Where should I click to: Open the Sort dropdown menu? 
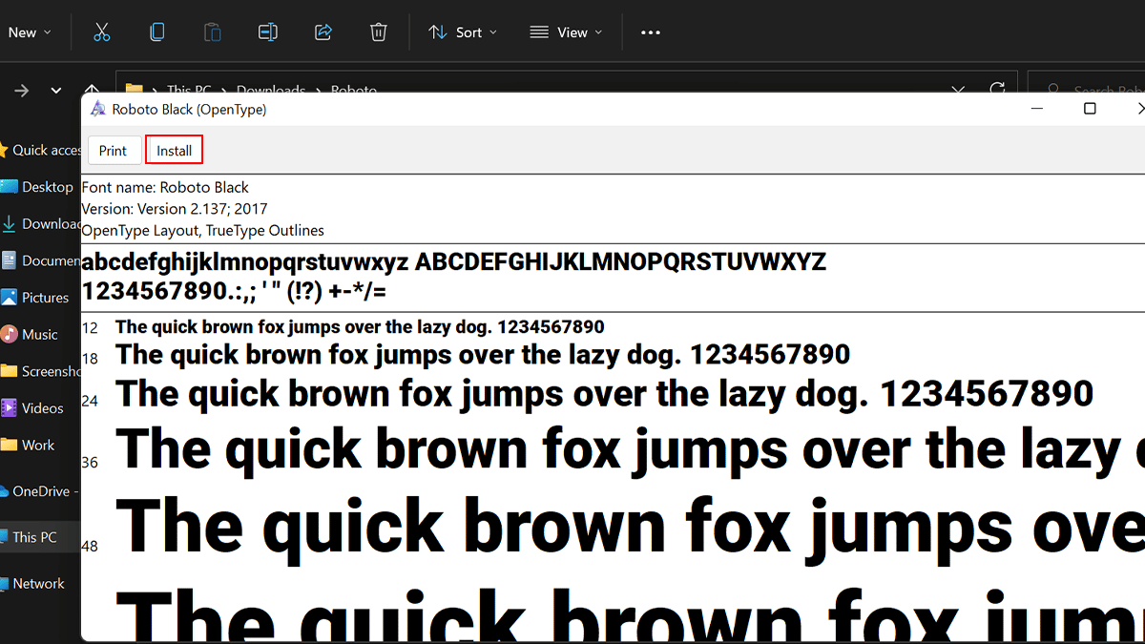tap(463, 32)
